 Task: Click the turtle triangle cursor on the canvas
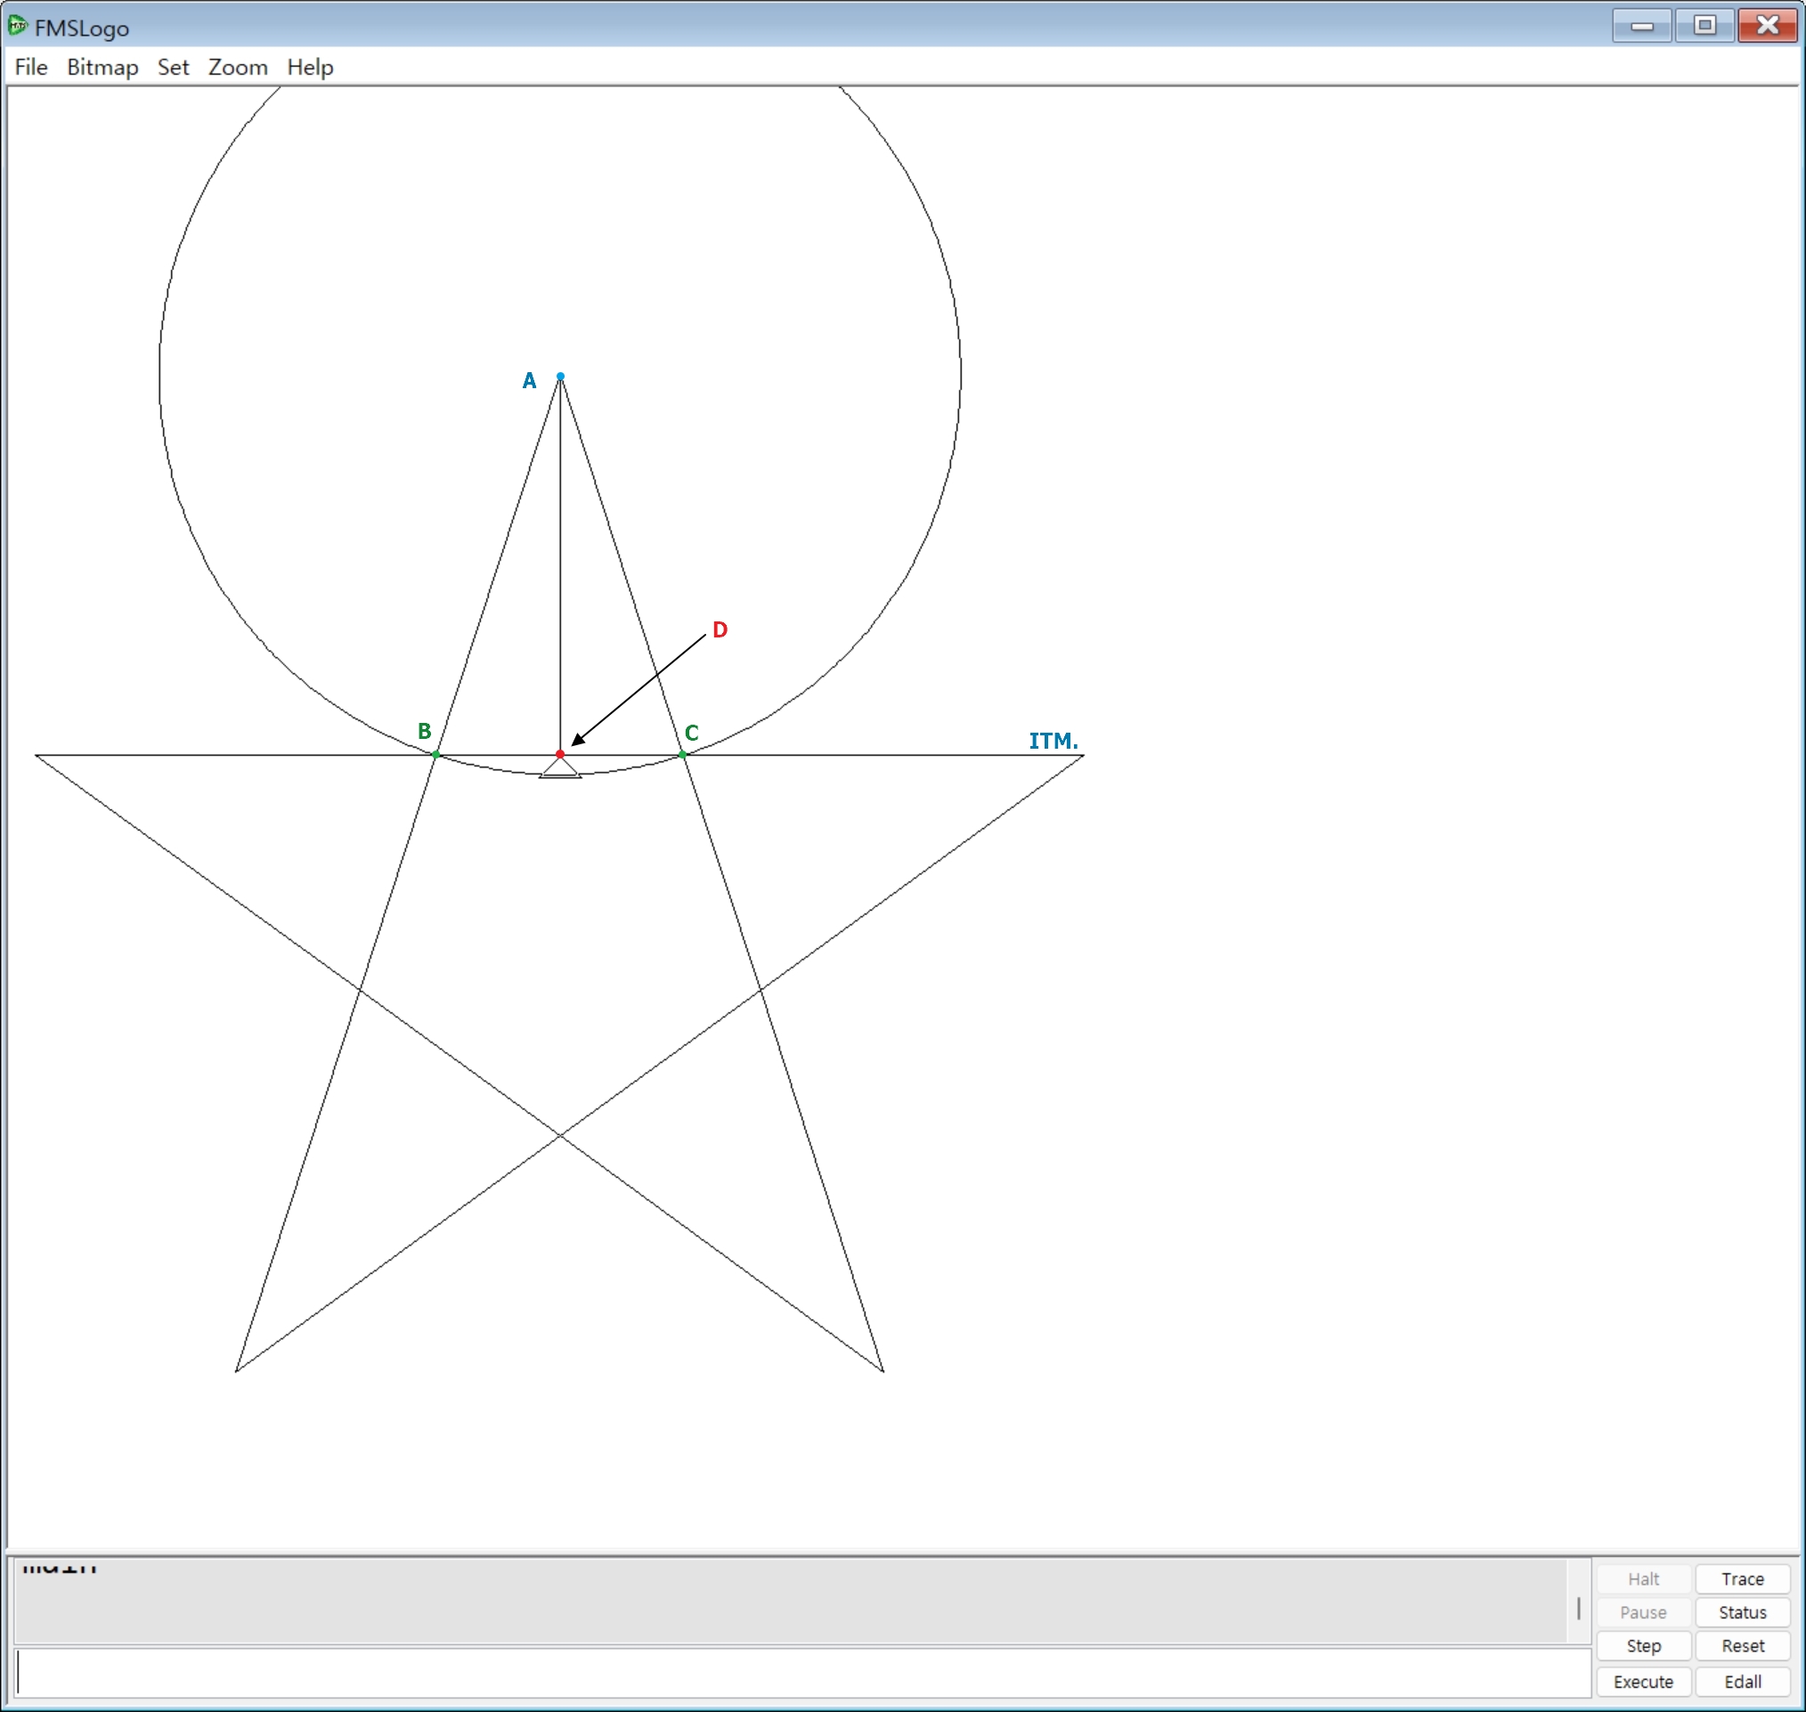(559, 767)
